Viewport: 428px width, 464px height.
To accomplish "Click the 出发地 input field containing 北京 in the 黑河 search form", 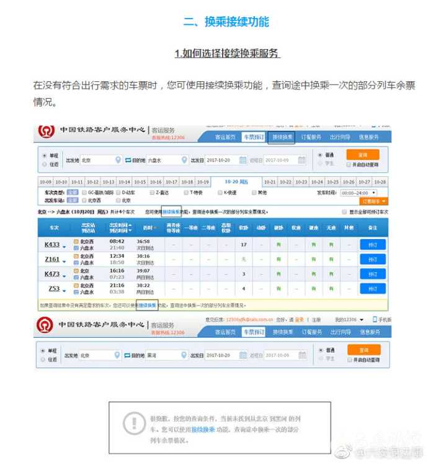I will tap(97, 355).
